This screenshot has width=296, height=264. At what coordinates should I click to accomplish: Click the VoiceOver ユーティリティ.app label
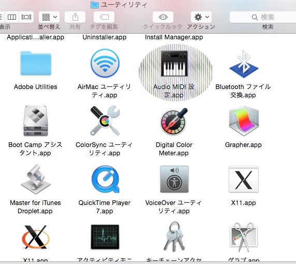pyautogui.click(x=174, y=207)
